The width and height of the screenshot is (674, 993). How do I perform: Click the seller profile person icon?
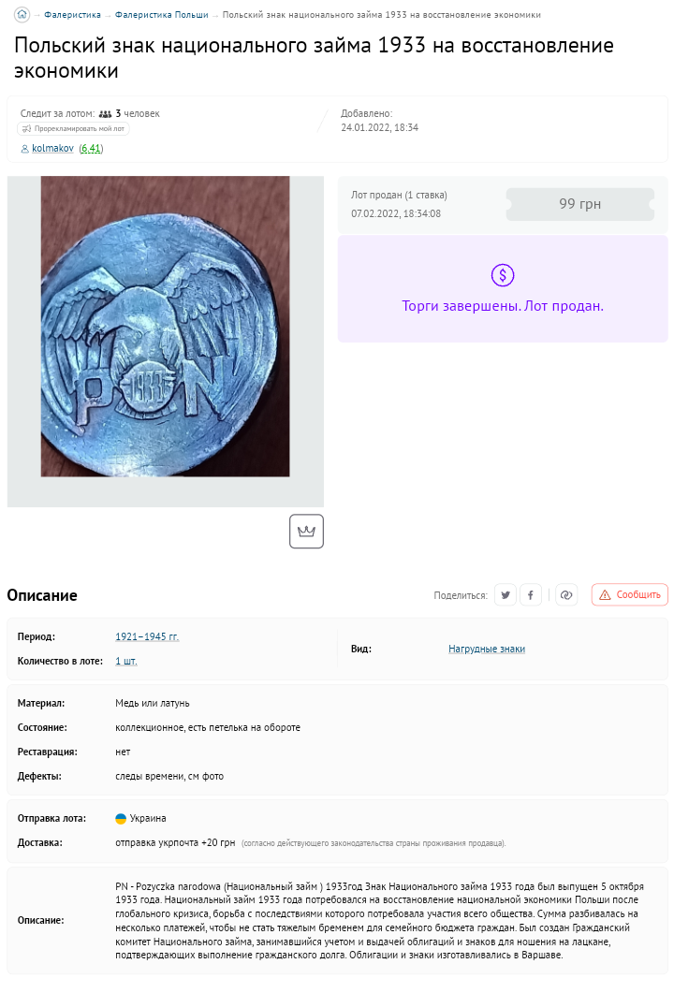24,149
